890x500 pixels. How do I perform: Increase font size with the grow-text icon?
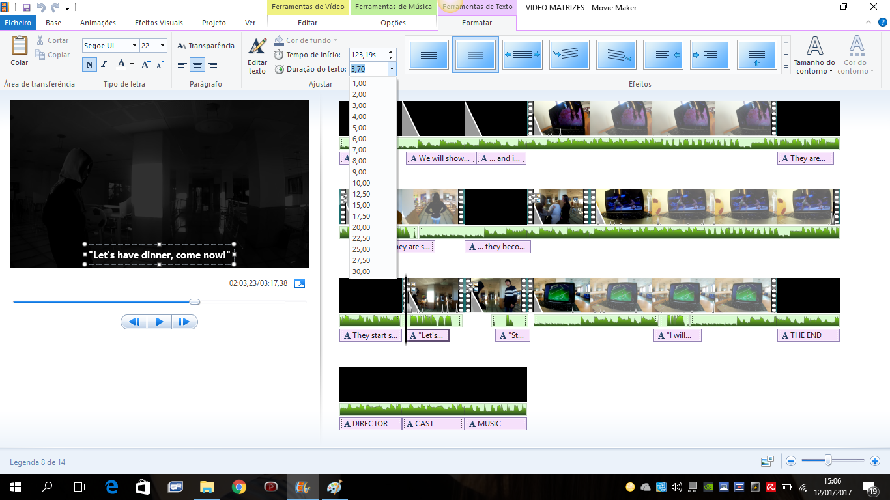145,64
